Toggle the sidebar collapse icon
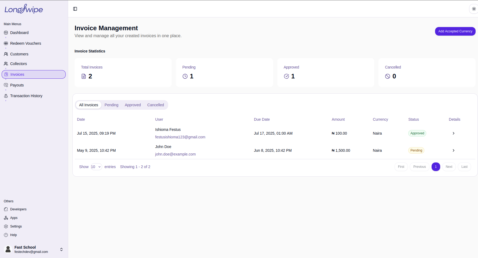Screen dimensions: 478x258 pos(75,9)
